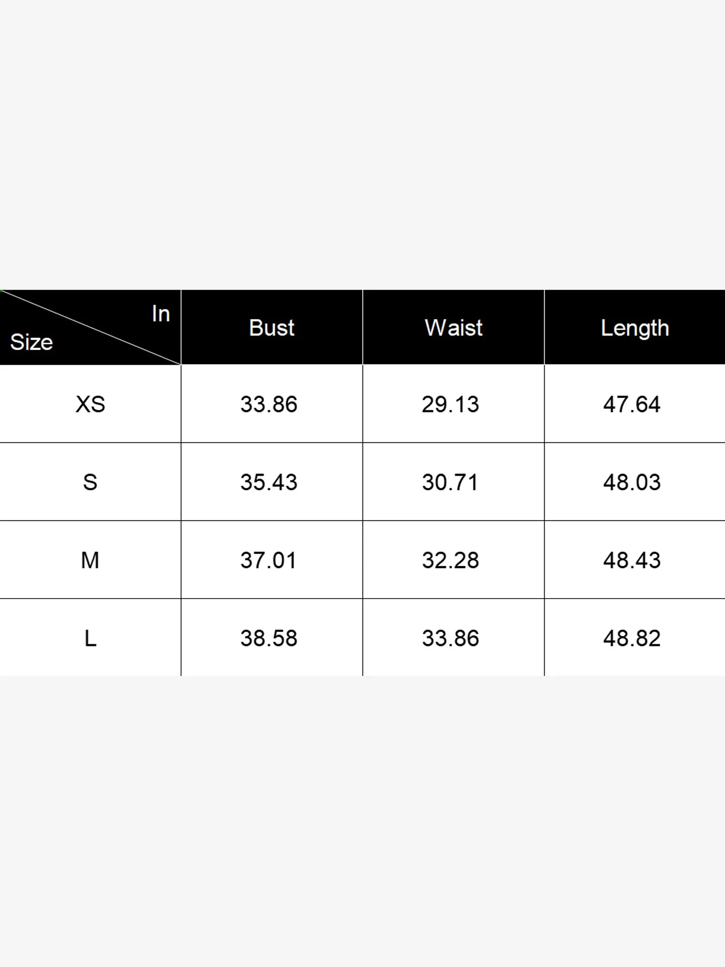
Task: Click the L waist value 33.86
Action: tap(450, 638)
